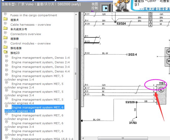Image resolution: width=170 pixels, height=140 pixels.
Task: Click BL-GN wire label in diagram
Action: point(97,120)
